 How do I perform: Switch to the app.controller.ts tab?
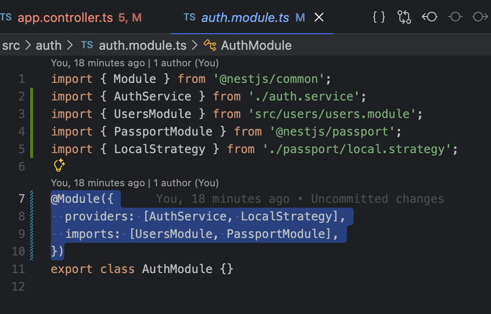click(x=65, y=18)
